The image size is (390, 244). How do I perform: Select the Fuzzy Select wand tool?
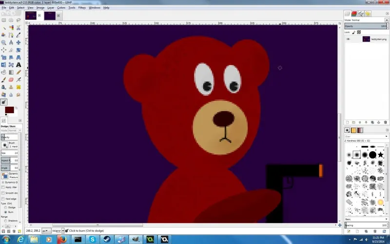point(4,28)
